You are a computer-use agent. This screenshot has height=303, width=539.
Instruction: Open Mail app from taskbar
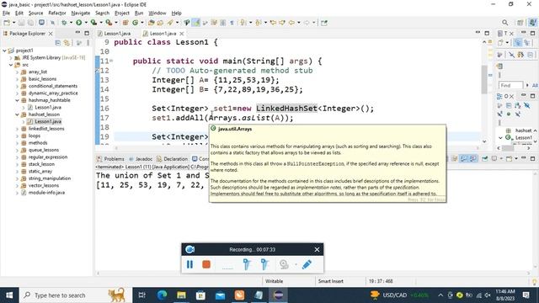pos(221,295)
